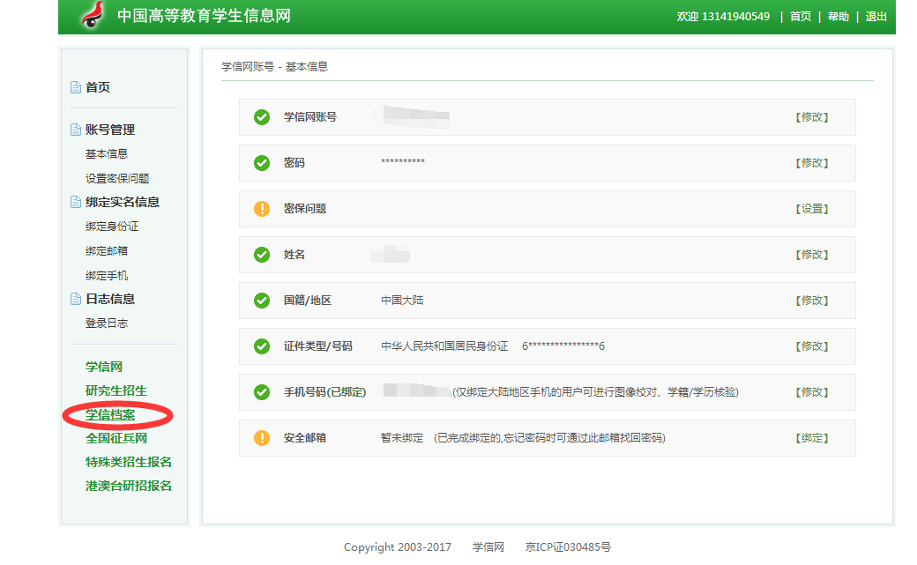Select 绑定邮箱 in sidebar
The image size is (917, 565).
107,251
